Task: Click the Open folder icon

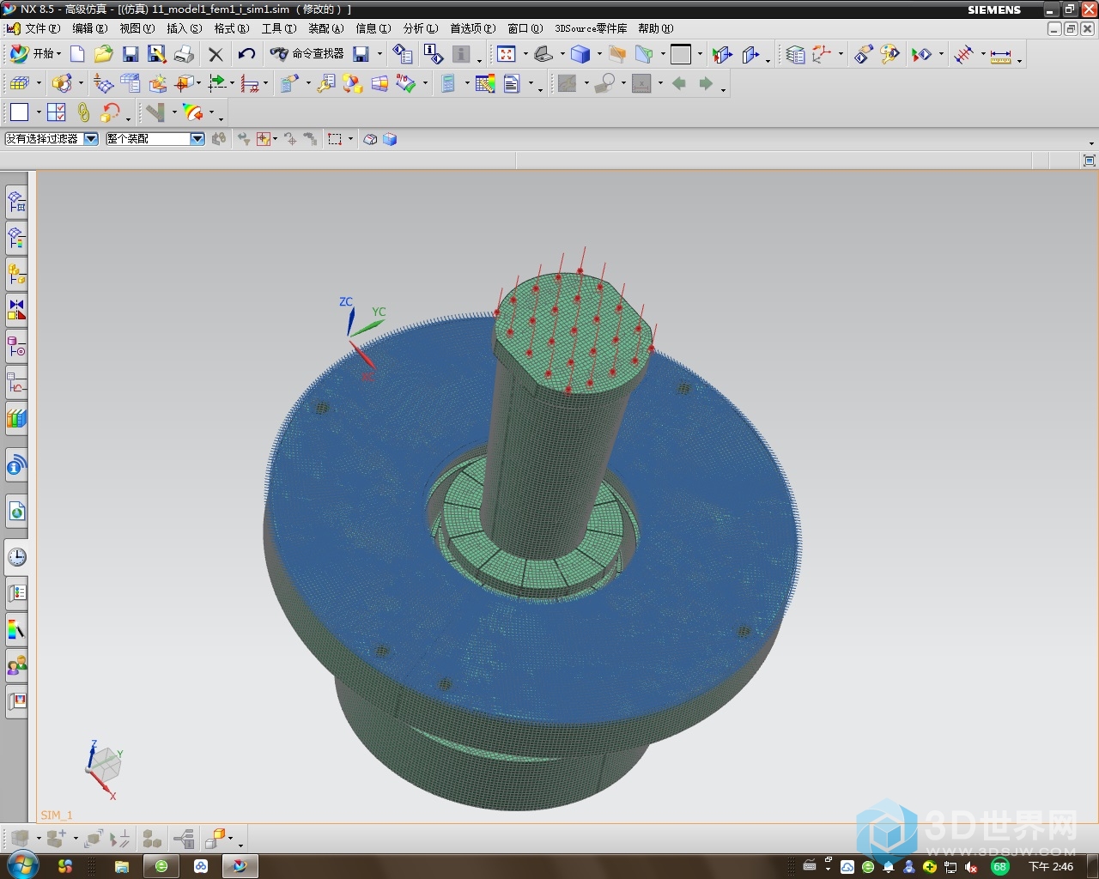Action: (104, 54)
